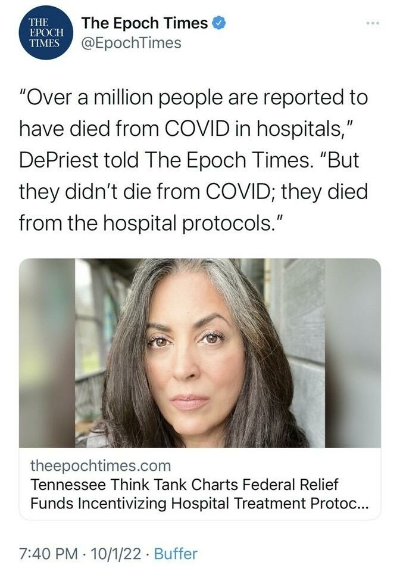400x568 pixels.
Task: Click the word DePriest in the tweet
Action: [x=58, y=159]
